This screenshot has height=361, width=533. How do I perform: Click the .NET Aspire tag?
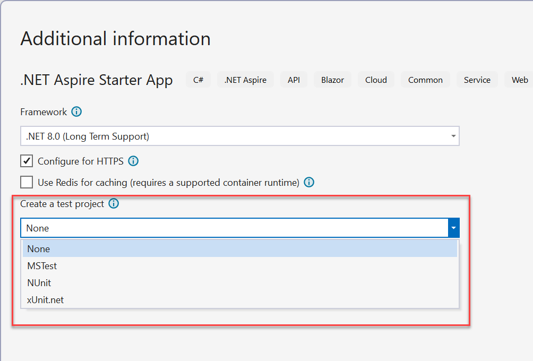[x=245, y=80]
